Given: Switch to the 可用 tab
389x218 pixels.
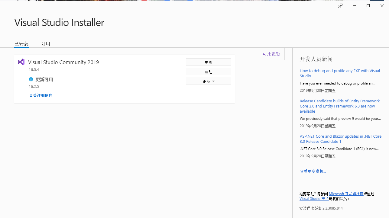Looking at the screenshot, I should click(45, 44).
